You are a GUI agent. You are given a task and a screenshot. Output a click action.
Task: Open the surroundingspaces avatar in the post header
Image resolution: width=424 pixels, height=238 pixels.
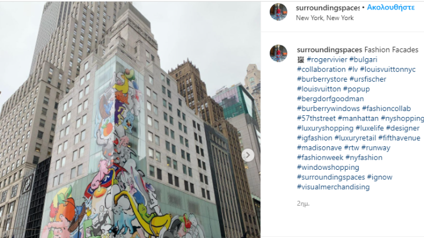(x=278, y=12)
